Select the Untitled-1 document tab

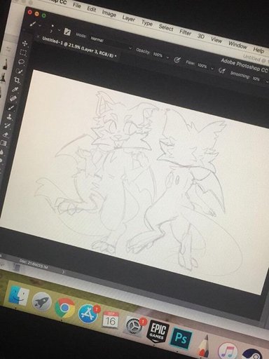(78, 47)
